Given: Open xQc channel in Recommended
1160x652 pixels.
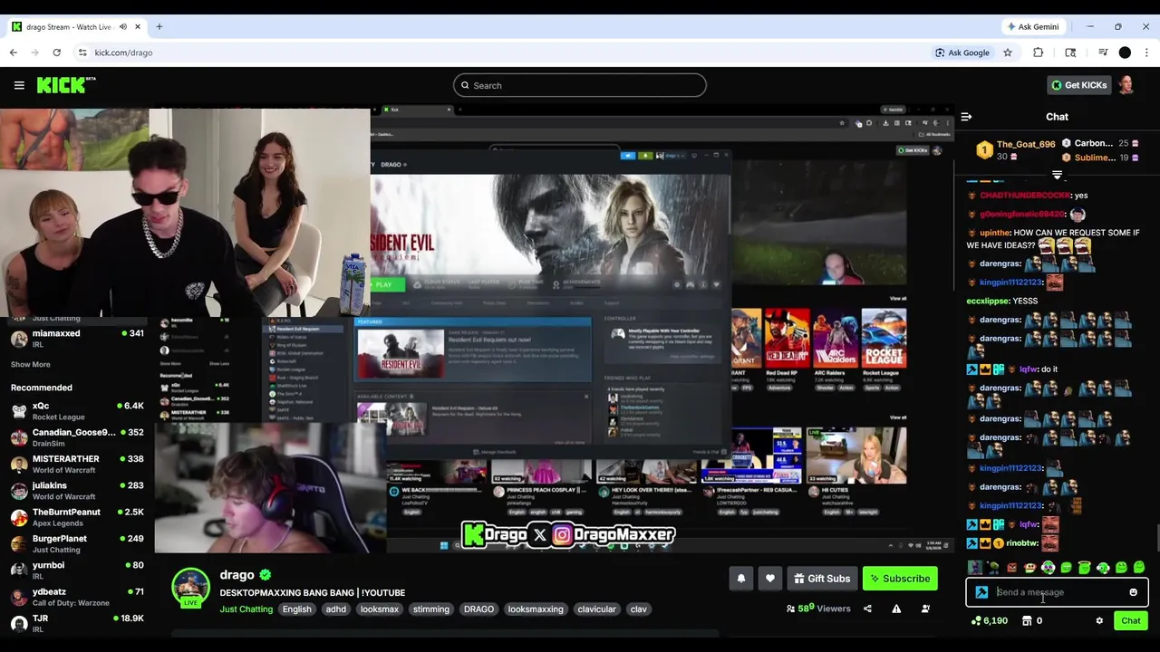Looking at the screenshot, I should click(77, 411).
